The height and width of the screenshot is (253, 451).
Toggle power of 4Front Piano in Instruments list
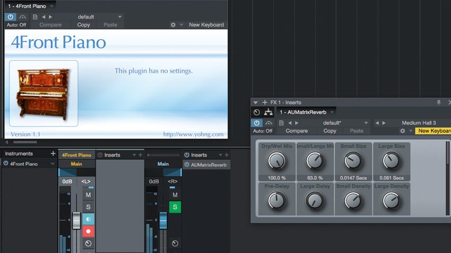click(6, 164)
